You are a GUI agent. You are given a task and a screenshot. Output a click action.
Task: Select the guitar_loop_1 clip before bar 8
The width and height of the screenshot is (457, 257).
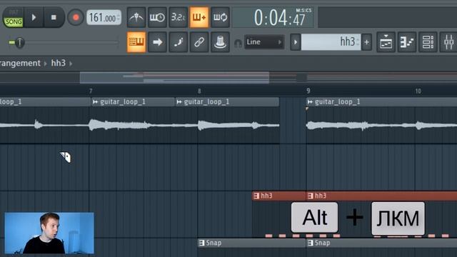[227, 121]
